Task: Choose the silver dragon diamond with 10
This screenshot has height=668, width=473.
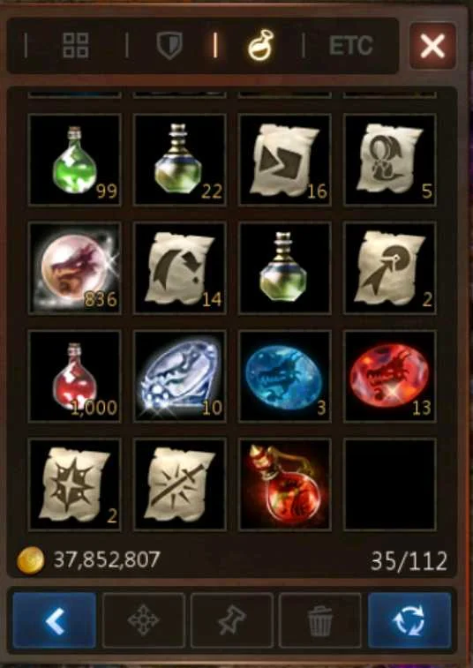Action: 180,376
